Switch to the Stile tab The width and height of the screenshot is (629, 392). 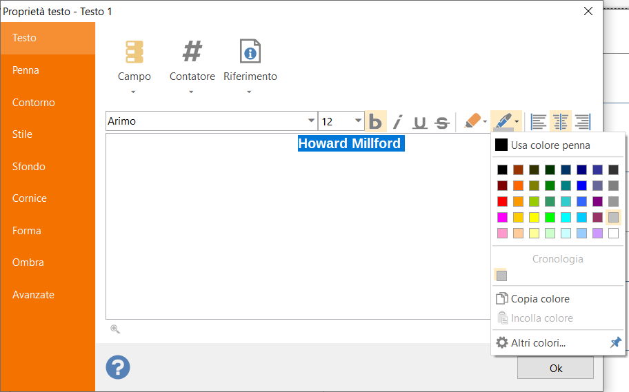[48, 134]
